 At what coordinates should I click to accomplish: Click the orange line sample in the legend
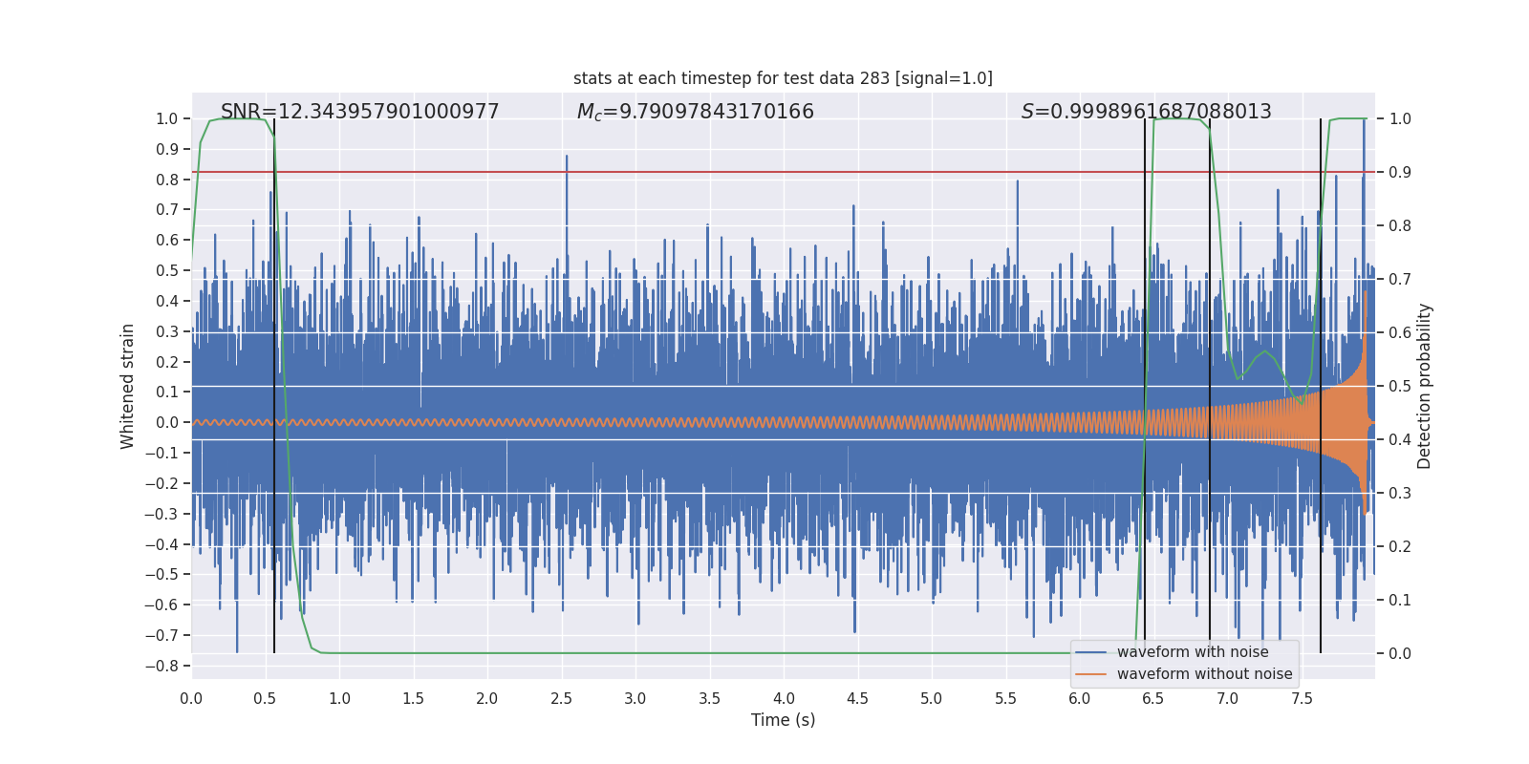(x=1090, y=674)
